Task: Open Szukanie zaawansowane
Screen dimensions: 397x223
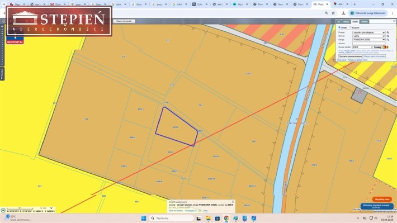Action: click(x=351, y=56)
